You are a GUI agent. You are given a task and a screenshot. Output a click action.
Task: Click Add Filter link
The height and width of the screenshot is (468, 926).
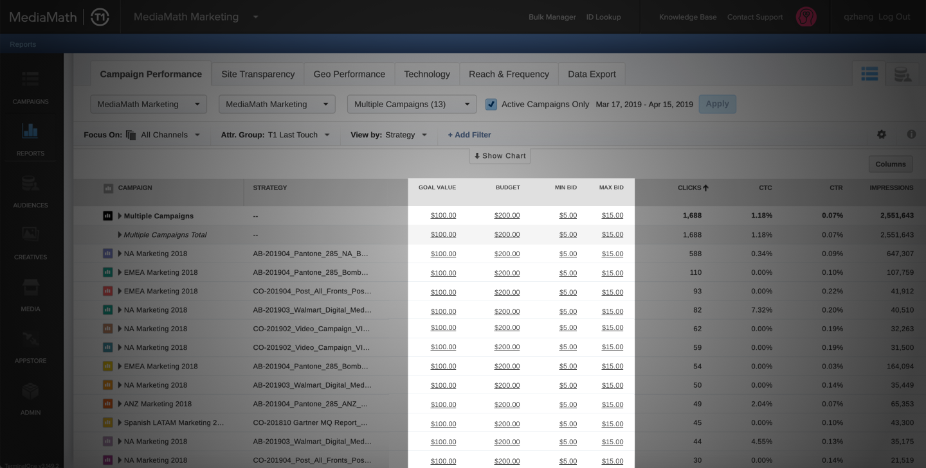point(469,135)
